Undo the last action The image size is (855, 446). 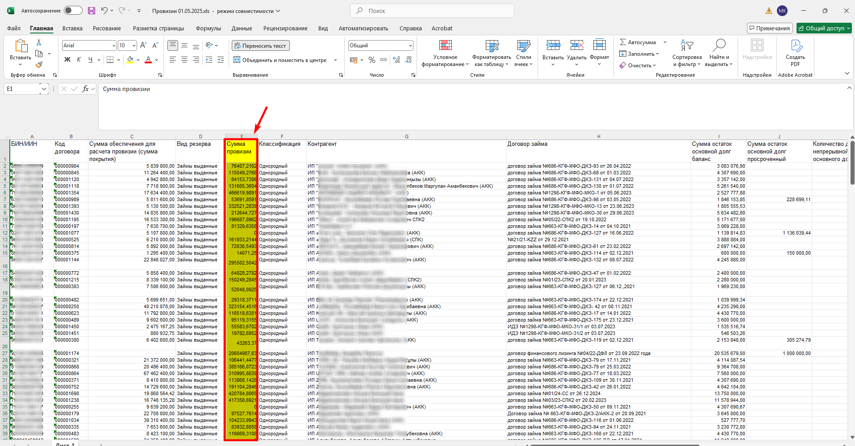[104, 11]
